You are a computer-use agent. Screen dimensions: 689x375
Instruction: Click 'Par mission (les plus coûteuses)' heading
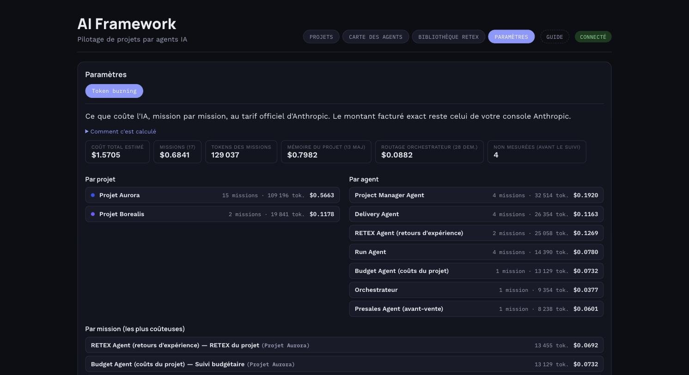point(135,329)
